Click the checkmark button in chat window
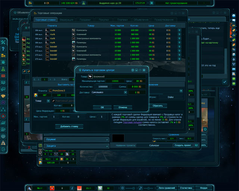The height and width of the screenshot is (191, 239). click(224, 82)
